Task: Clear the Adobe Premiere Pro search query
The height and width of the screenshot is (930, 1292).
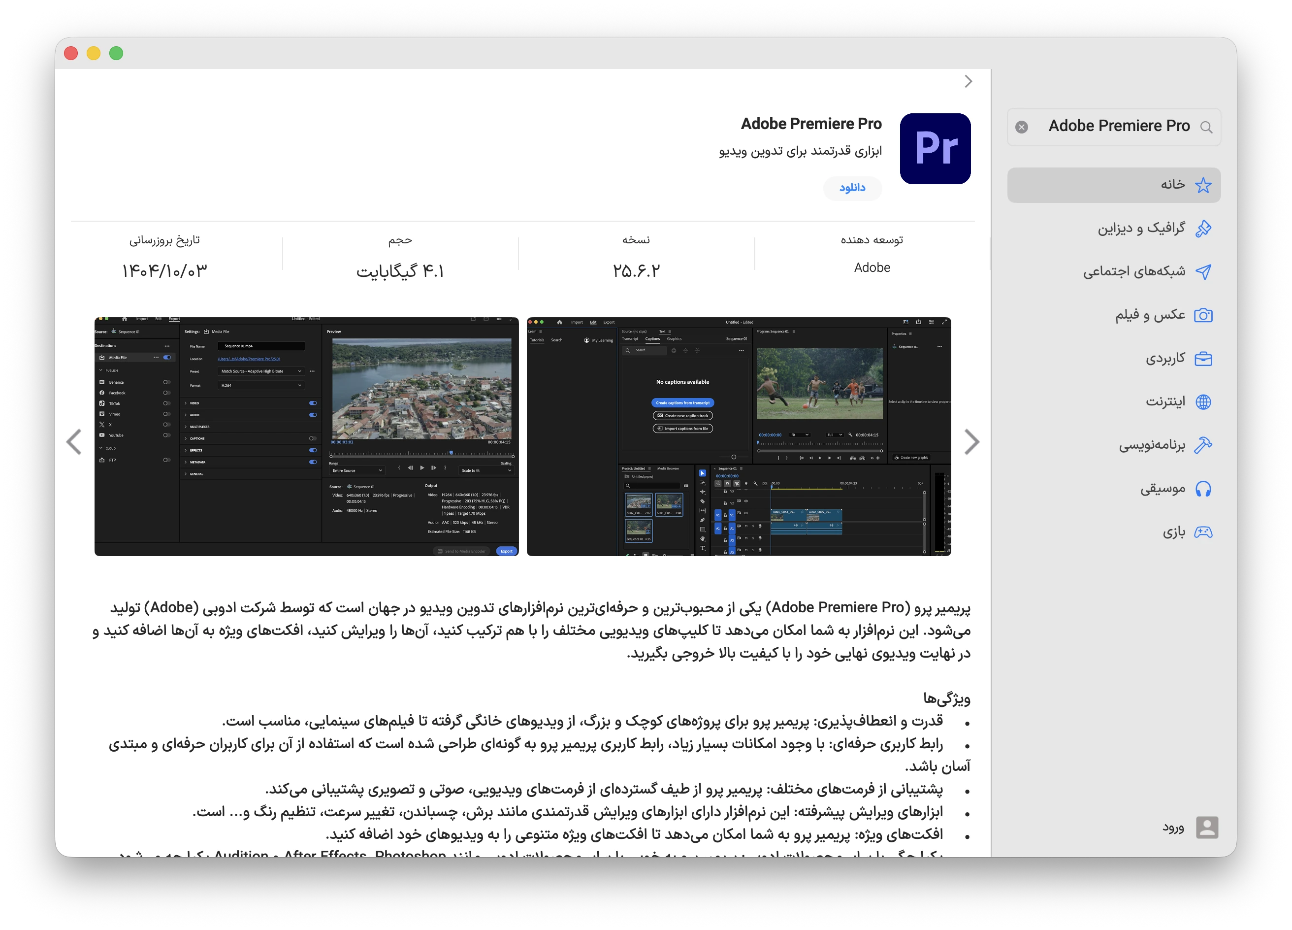Action: (1021, 127)
